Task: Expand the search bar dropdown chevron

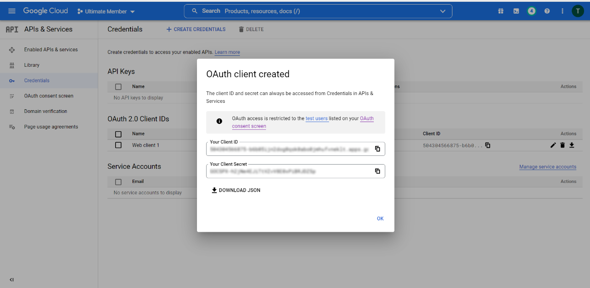Action: [442, 11]
